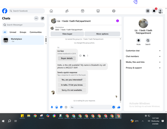Screen dimensions: 167x129
Task: Select the Communities chats tab
Action: tap(36, 32)
